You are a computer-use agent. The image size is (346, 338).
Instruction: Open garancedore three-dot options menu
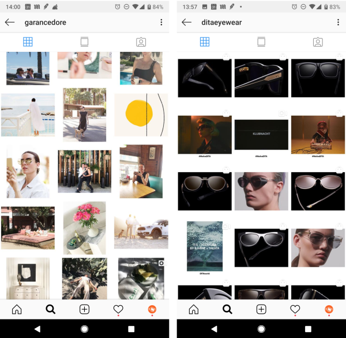(x=161, y=22)
